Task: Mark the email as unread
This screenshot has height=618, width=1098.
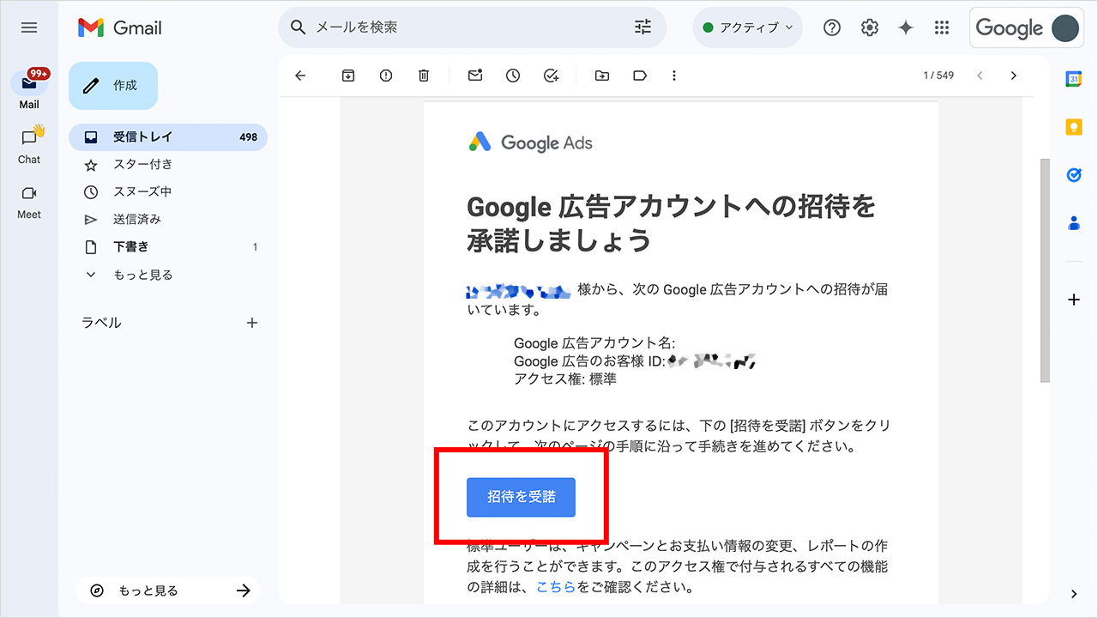Action: tap(475, 76)
